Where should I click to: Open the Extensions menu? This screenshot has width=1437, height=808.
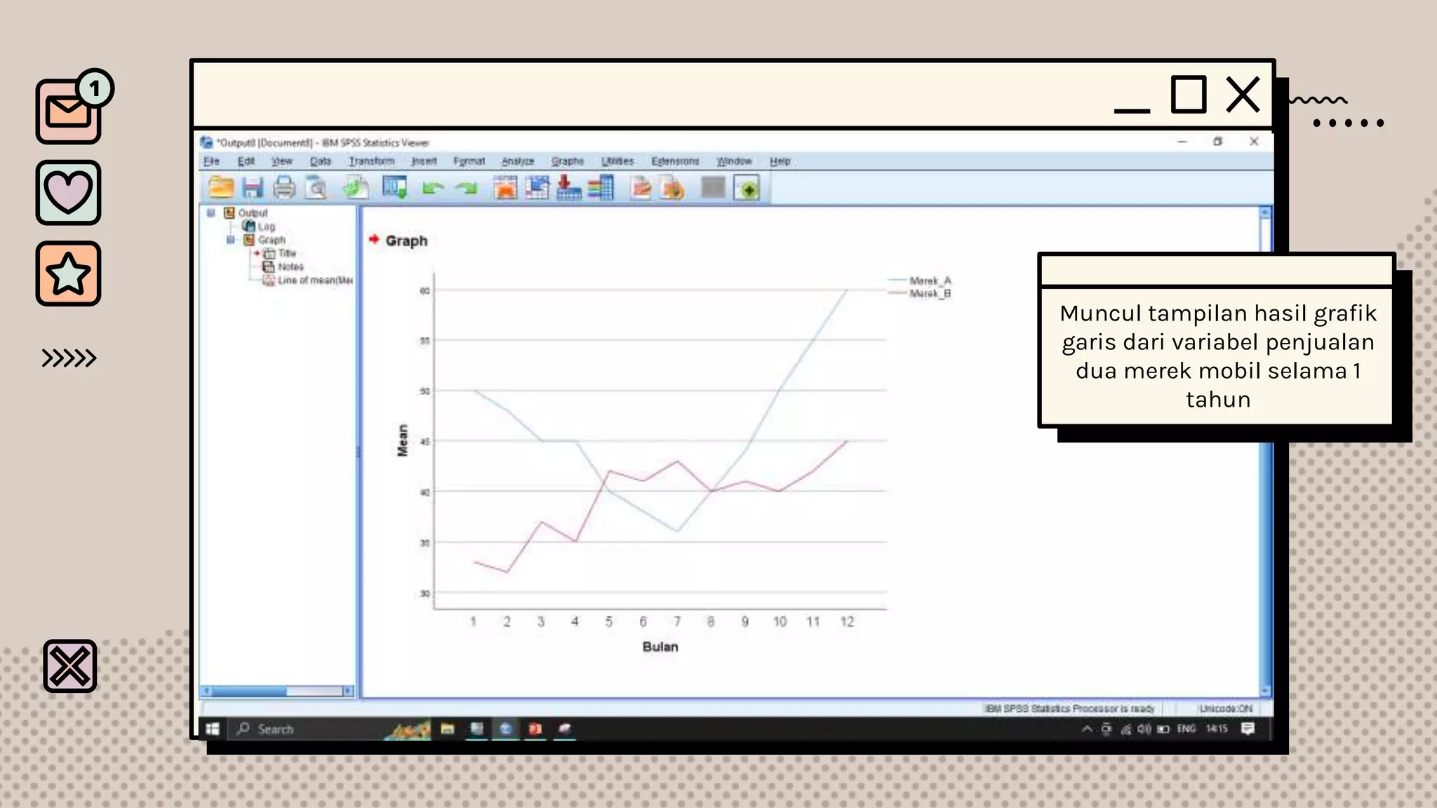click(675, 161)
